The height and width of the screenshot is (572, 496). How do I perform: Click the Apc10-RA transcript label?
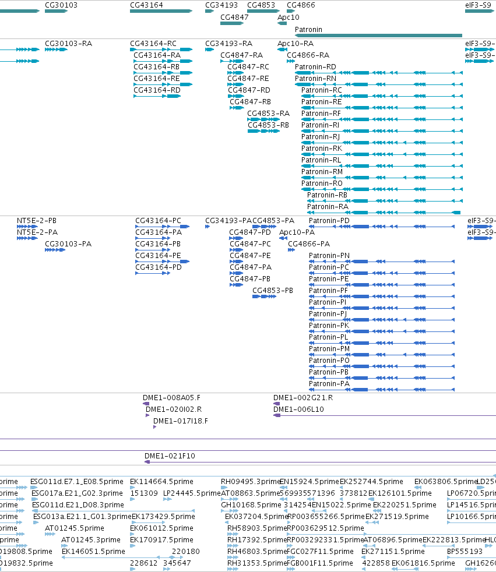click(x=296, y=44)
